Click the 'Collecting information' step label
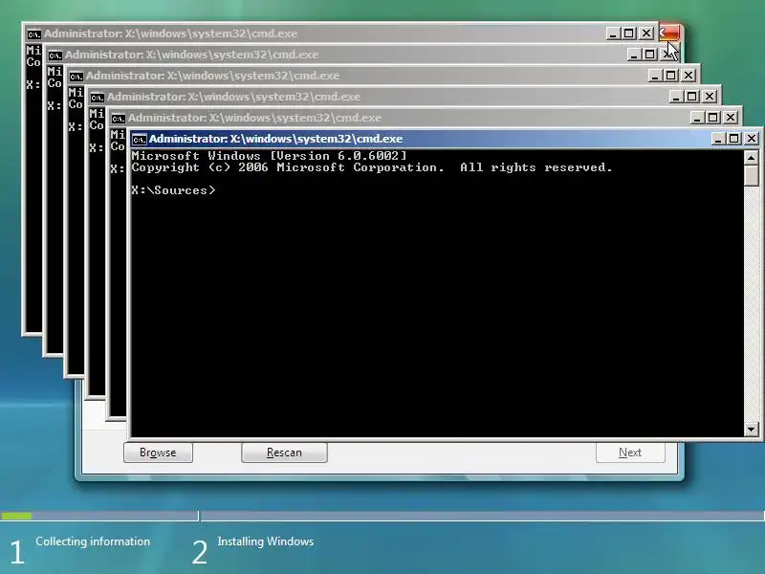This screenshot has height=574, width=765. click(93, 541)
